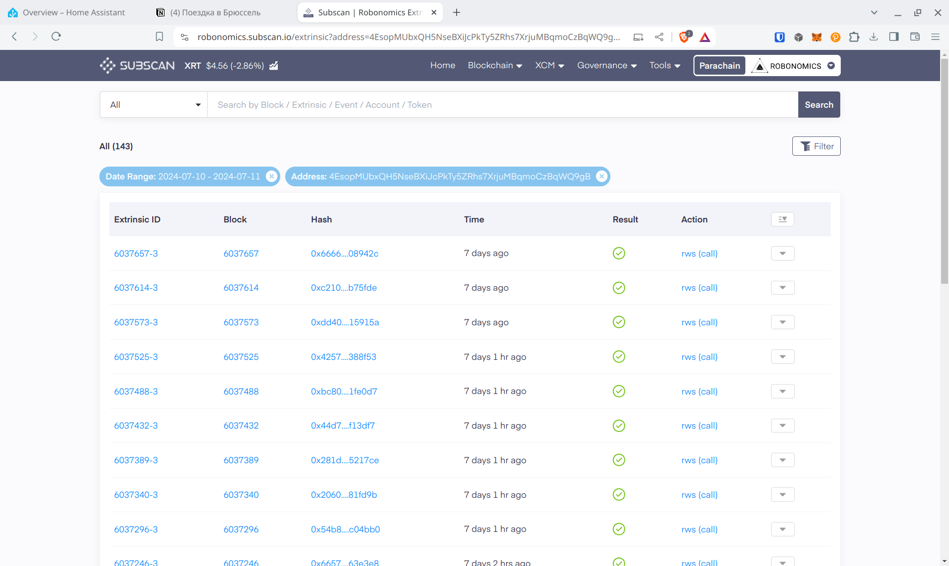Click the share page icon

[659, 37]
